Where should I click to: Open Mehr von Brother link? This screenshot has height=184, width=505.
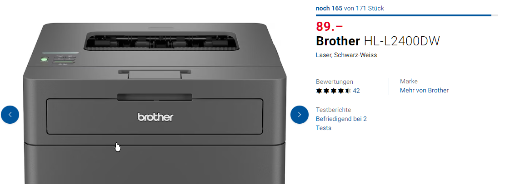(x=424, y=91)
